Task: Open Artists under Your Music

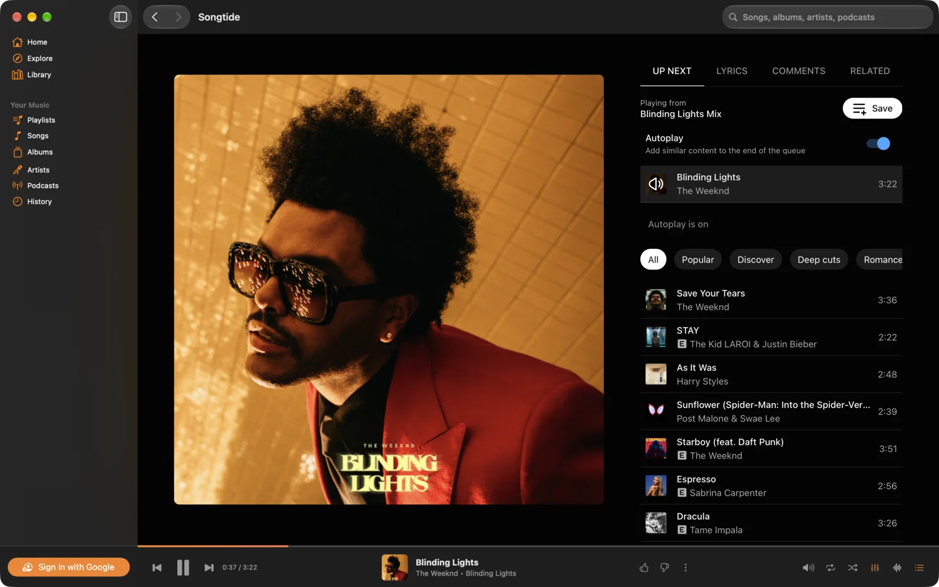Action: point(38,170)
